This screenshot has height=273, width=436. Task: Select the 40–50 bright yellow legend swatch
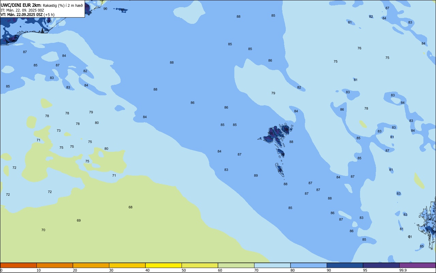tap(163, 265)
